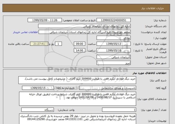The width and height of the screenshot is (175, 124).
Task: Click the تعداد / مقدار مورد نیاز label
Action: click(x=153, y=110)
